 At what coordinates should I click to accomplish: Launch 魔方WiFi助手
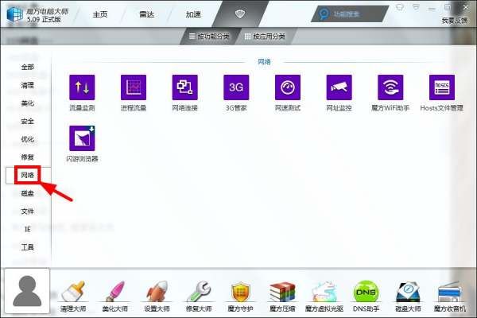[x=390, y=87]
